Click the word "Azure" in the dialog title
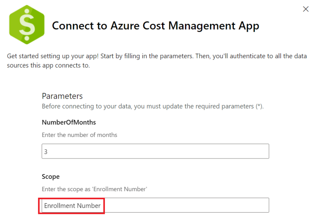Image resolution: width=314 pixels, height=220 pixels. pyautogui.click(x=126, y=26)
